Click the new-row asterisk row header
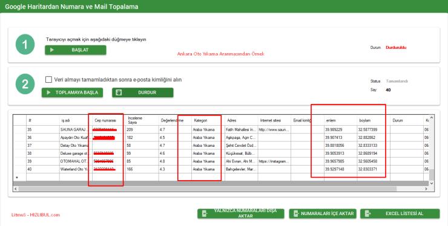 click(x=20, y=177)
